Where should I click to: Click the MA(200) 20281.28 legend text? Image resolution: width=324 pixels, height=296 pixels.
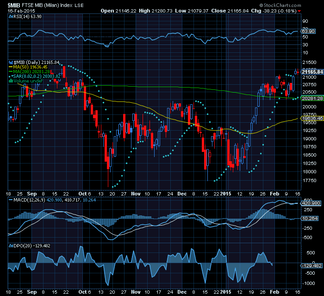tap(31, 72)
